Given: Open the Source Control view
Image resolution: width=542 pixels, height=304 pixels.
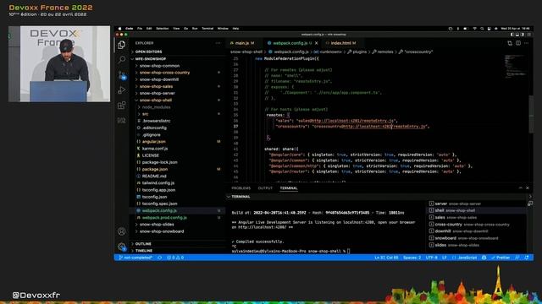Looking at the screenshot, I should 122,75.
